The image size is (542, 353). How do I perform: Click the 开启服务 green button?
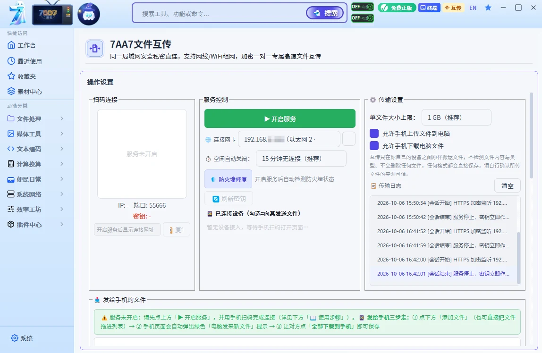click(279, 119)
